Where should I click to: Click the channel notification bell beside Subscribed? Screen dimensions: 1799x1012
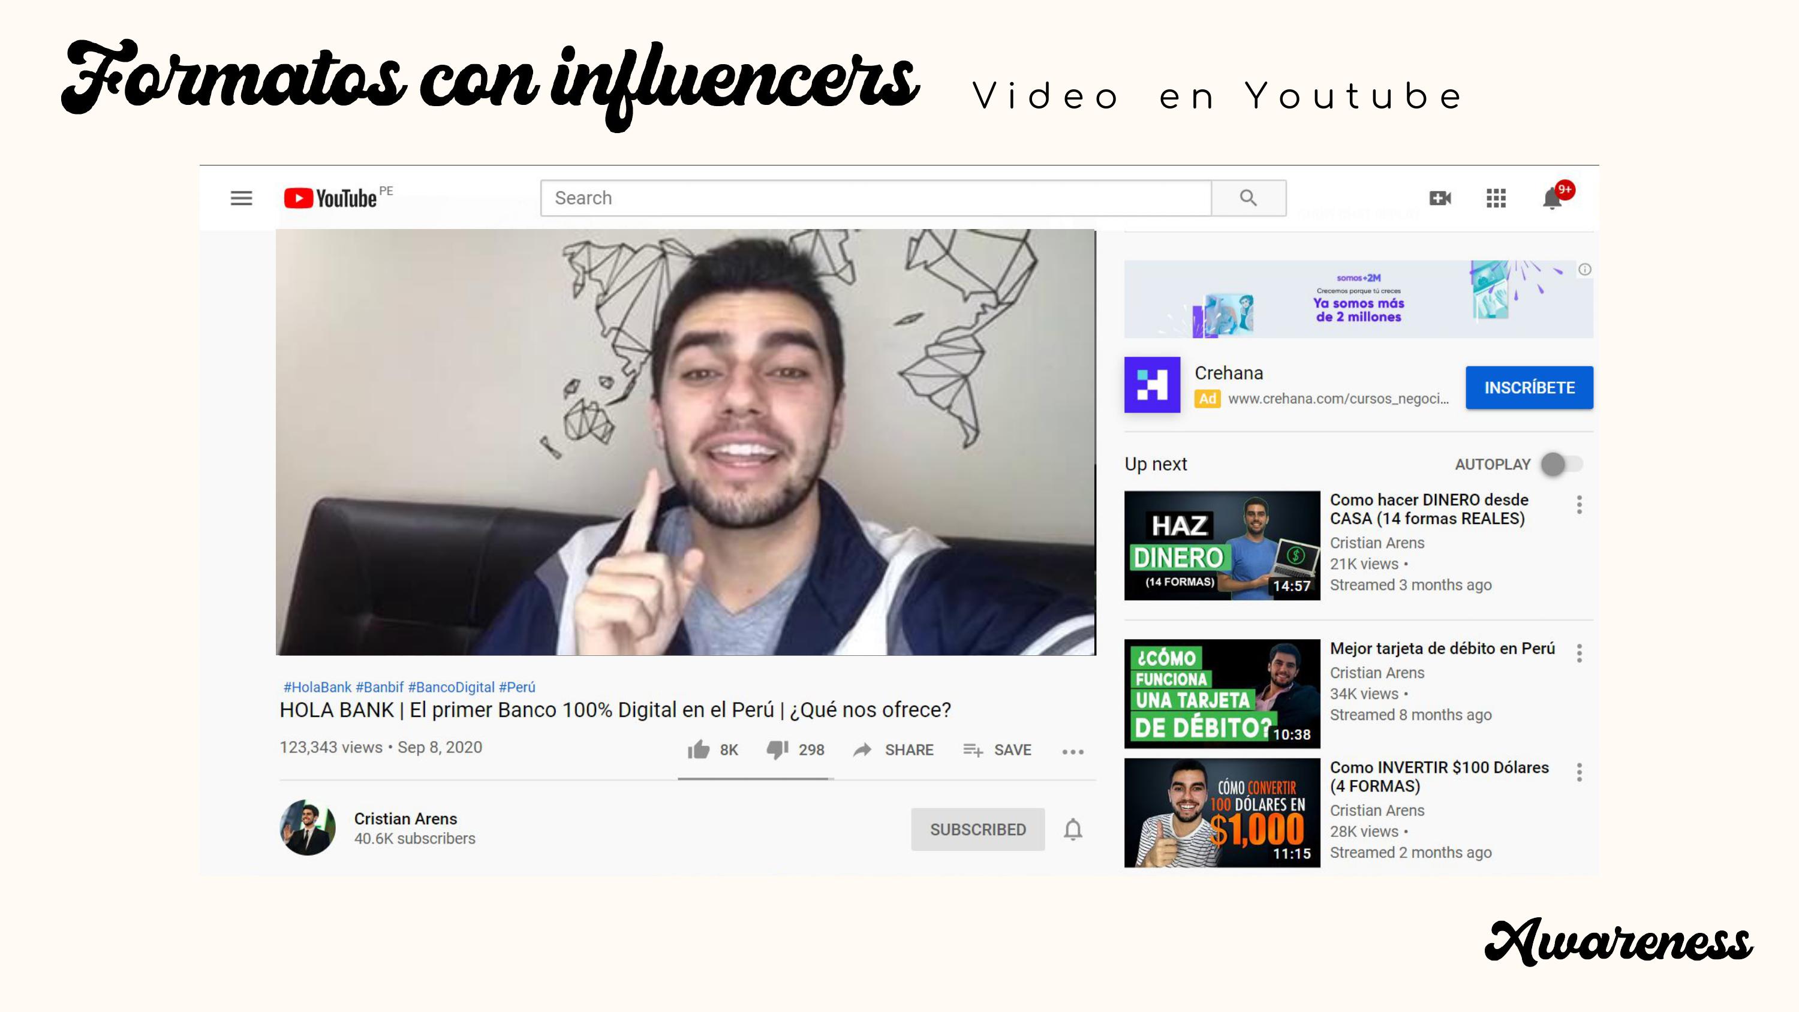(x=1073, y=829)
